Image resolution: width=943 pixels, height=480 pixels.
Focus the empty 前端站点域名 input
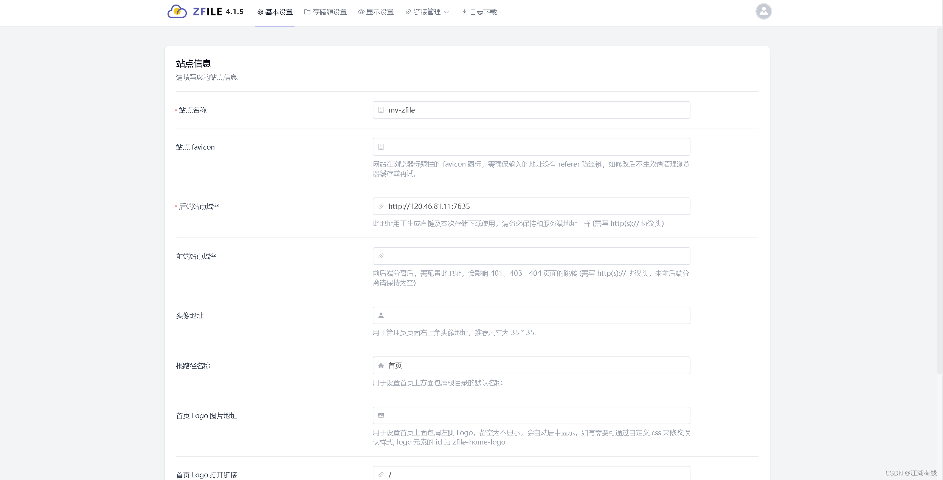click(x=531, y=256)
